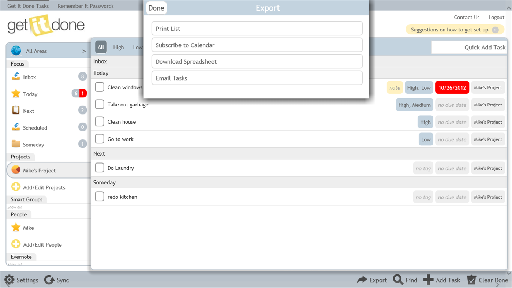Screen dimensions: 512x288
Task: Mark Do Laundry as complete
Action: point(99,167)
